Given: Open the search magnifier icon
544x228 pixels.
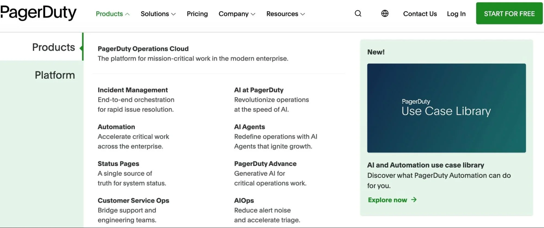Looking at the screenshot, I should [358, 14].
